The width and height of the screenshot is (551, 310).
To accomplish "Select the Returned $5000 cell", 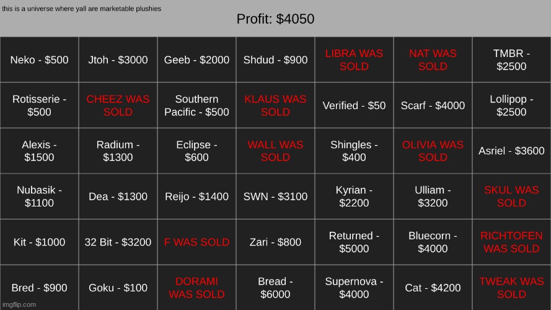I will coord(355,242).
